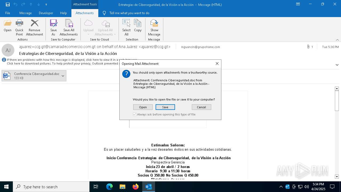Screen dimensions: 341x192
Task: Customize Quick Access Toolbar dropdown
Action: coord(46,5)
